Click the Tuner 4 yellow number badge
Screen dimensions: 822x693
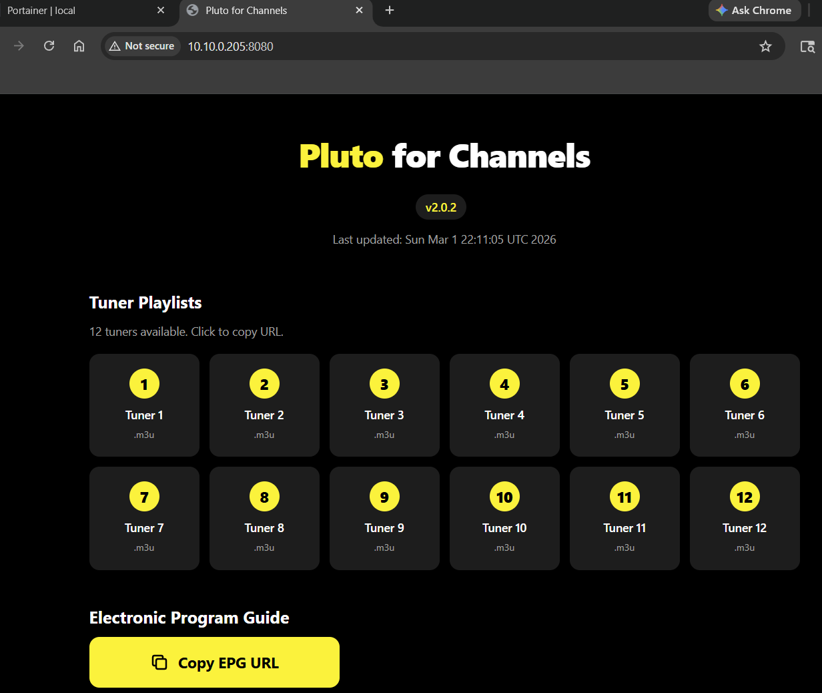504,384
